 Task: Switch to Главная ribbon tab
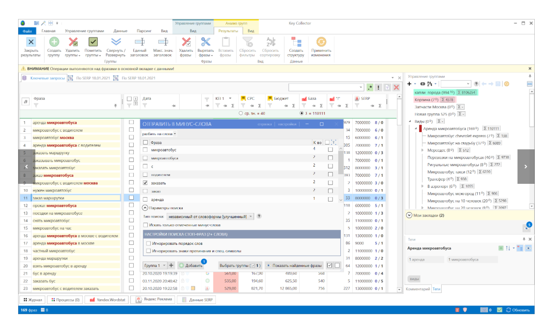(x=49, y=31)
